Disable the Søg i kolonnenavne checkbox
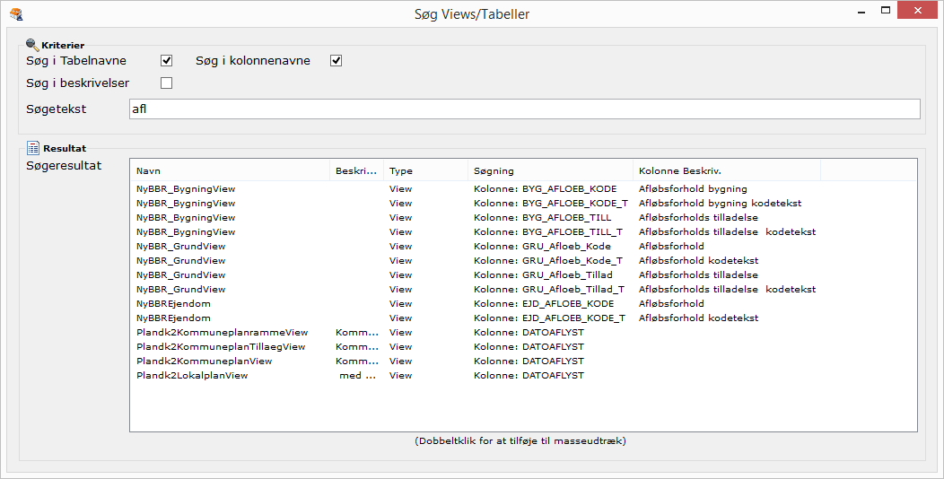 point(337,61)
